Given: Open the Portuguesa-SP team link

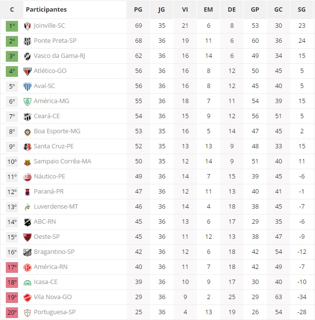Looking at the screenshot, I should click(x=54, y=312).
